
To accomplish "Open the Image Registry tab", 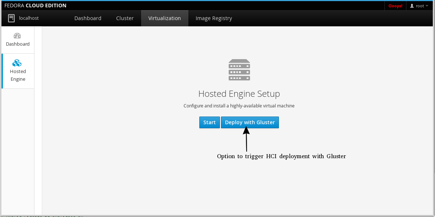I will (x=214, y=18).
